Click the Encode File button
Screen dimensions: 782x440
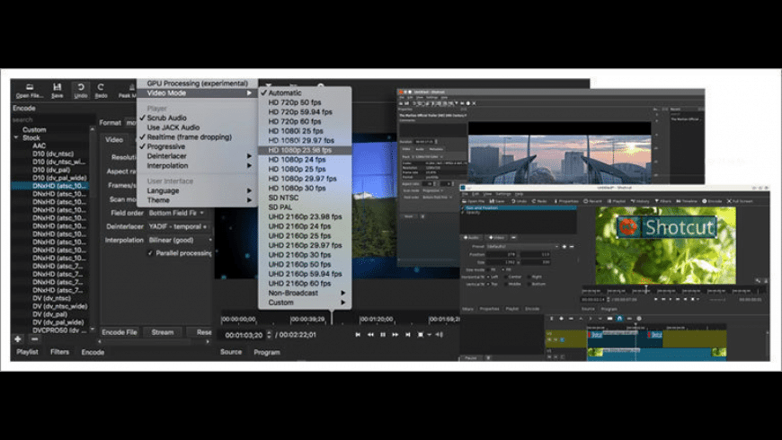pyautogui.click(x=119, y=332)
